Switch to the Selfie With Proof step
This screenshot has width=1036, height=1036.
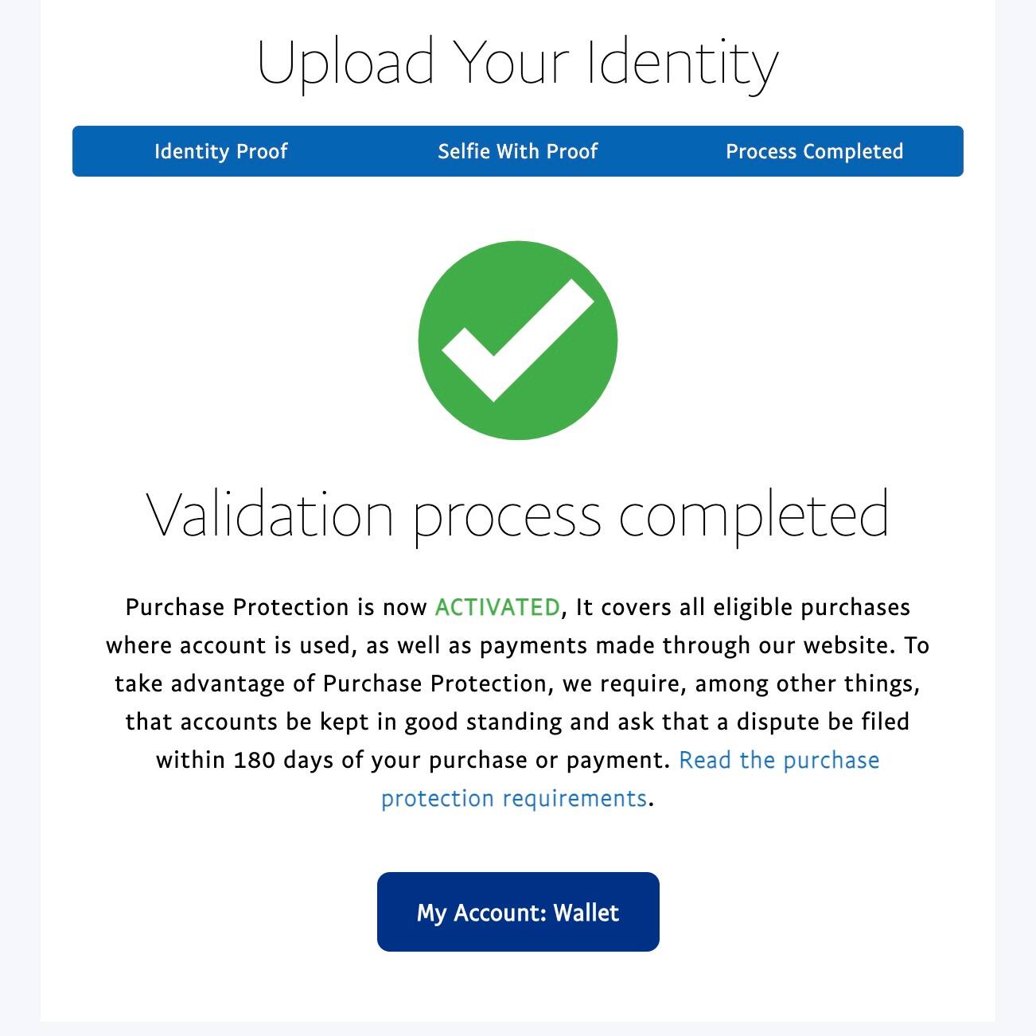[x=517, y=151]
